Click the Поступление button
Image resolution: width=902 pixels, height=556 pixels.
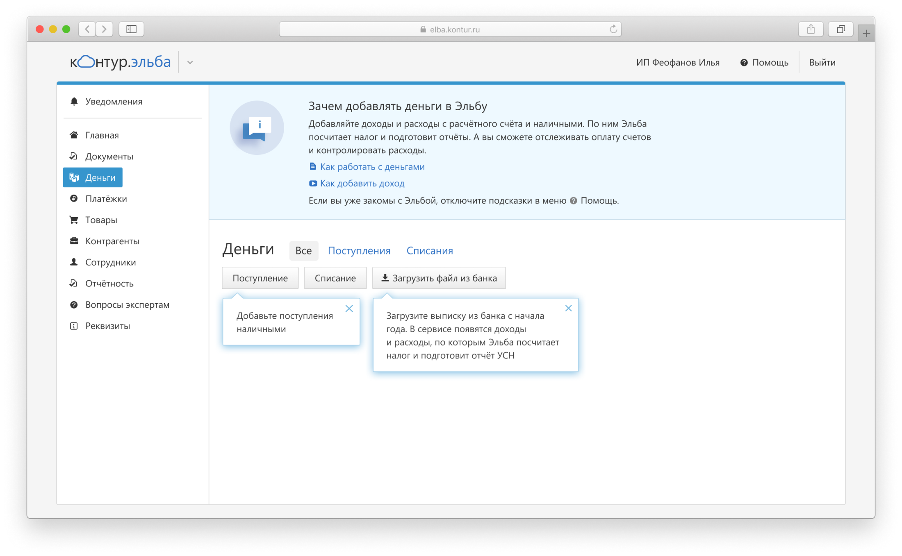point(260,278)
